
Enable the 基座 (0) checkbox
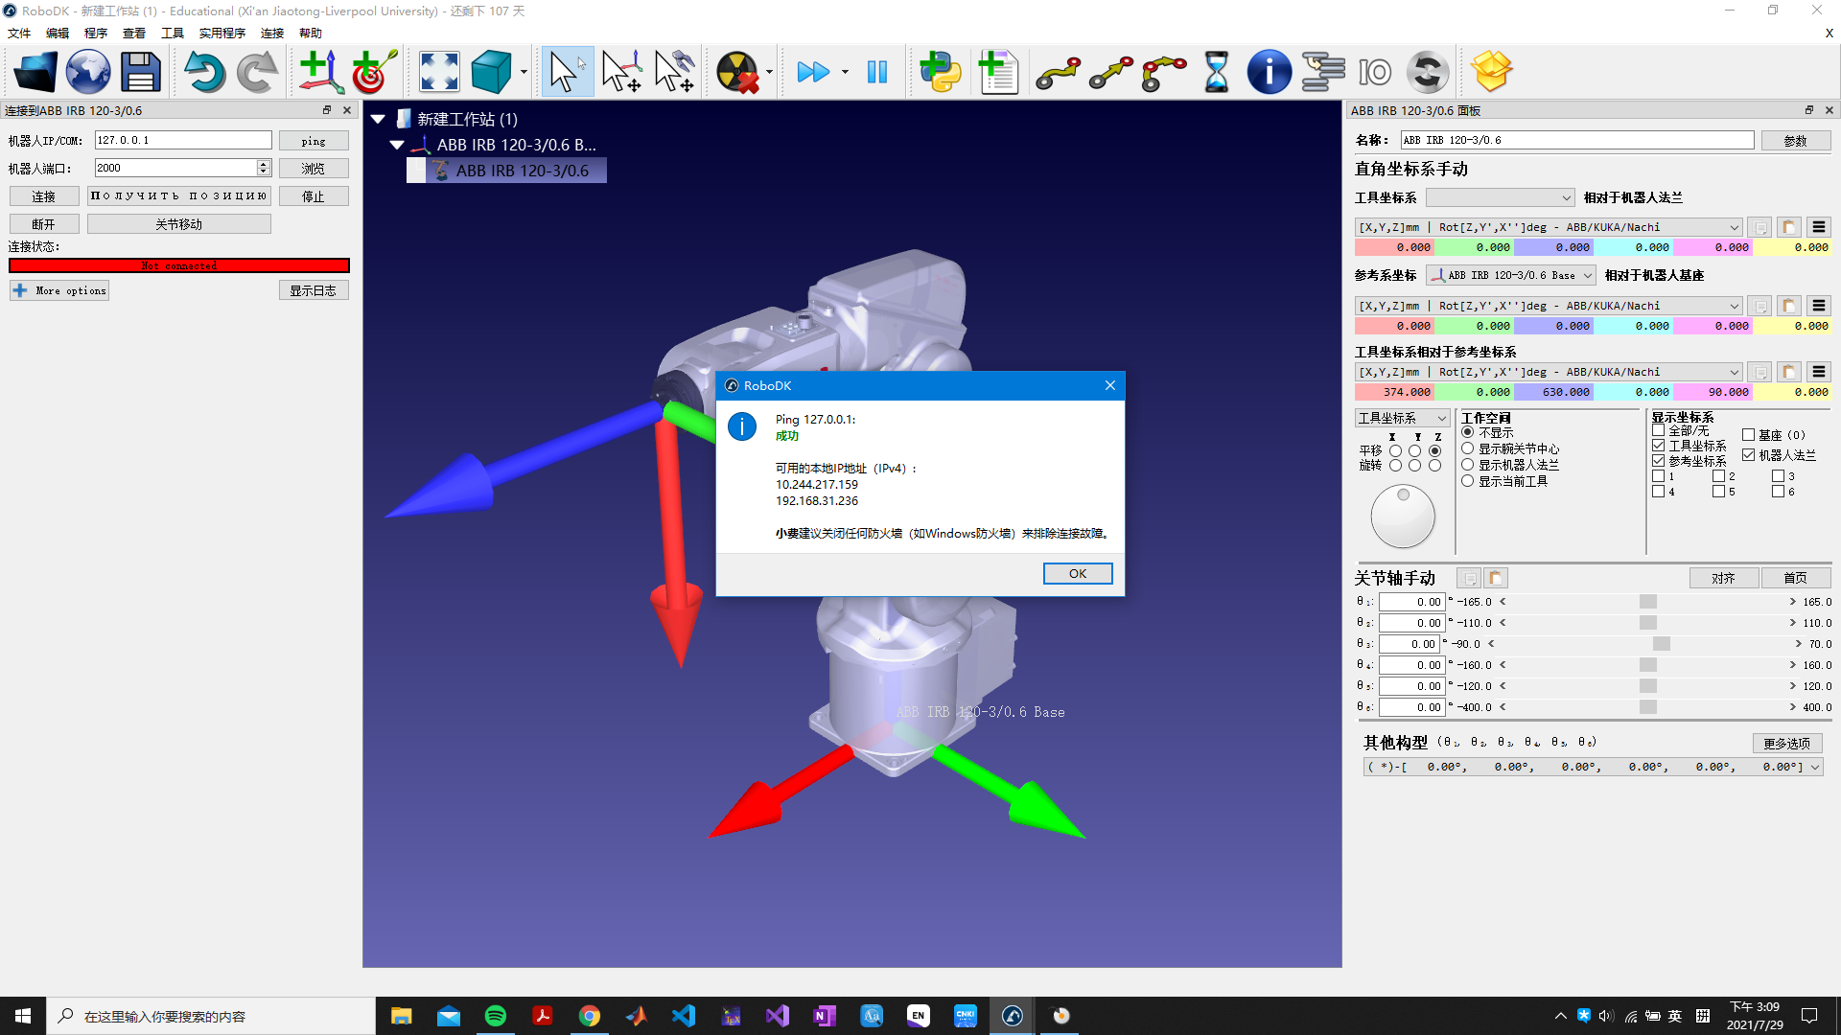tap(1749, 435)
